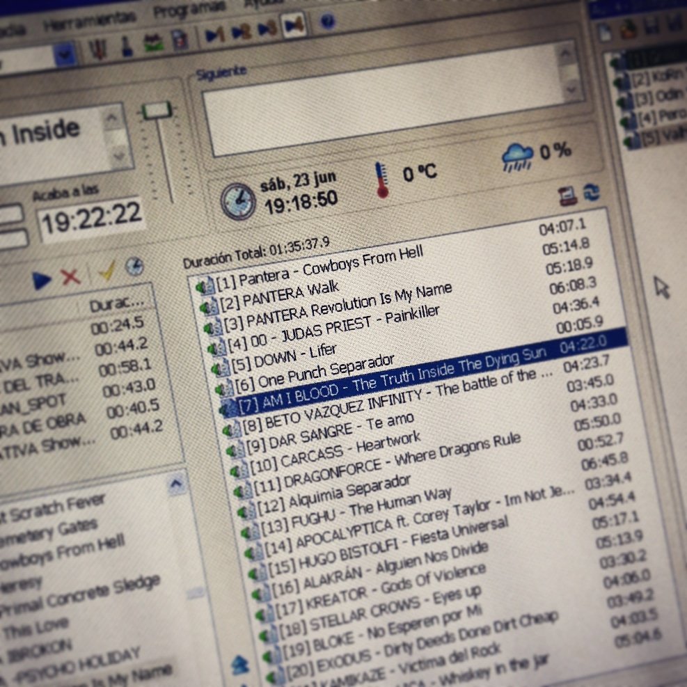Select Primal Concrete Sledge in left list

pos(81,596)
